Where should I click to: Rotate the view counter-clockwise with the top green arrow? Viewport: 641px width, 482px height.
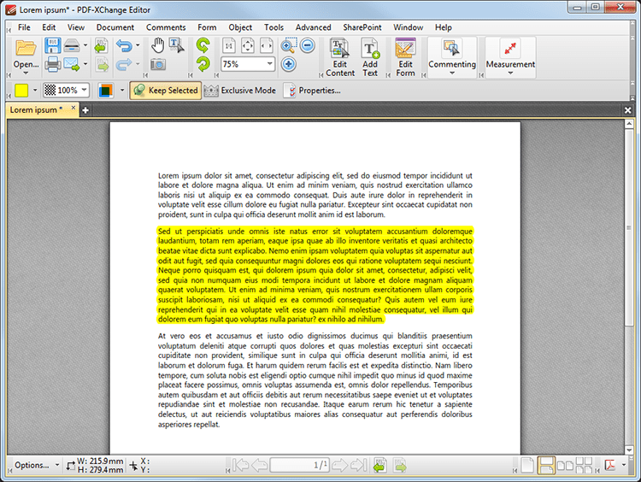point(203,45)
